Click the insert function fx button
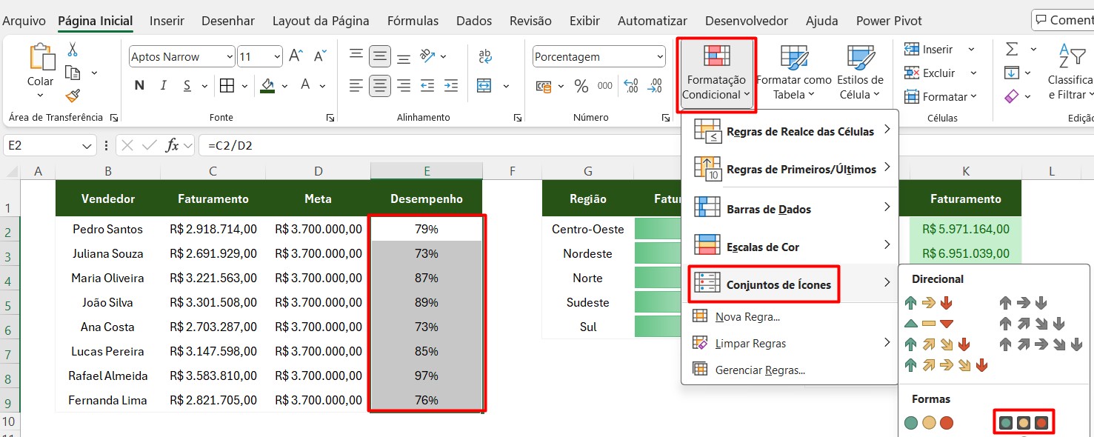 click(172, 146)
